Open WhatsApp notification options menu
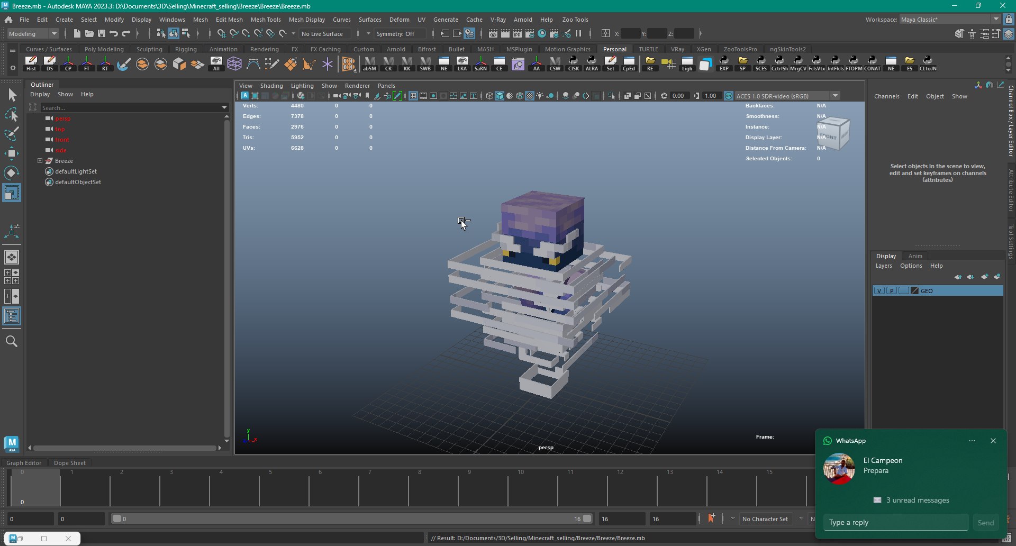Viewport: 1016px width, 546px height. tap(972, 441)
